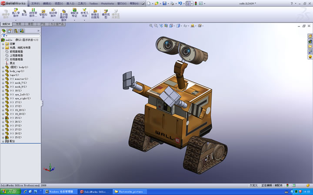Open the PropertyManager tab icon
This screenshot has height=195, width=313.
[x=10, y=31]
